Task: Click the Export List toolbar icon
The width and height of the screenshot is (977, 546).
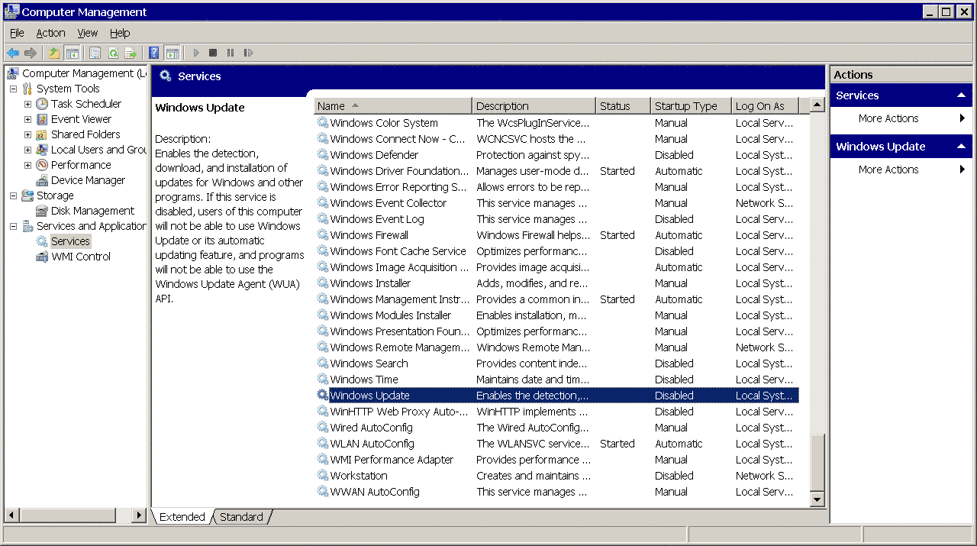Action: click(x=131, y=53)
